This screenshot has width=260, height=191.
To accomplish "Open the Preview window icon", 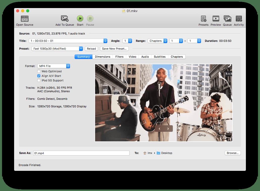I will 216,19.
